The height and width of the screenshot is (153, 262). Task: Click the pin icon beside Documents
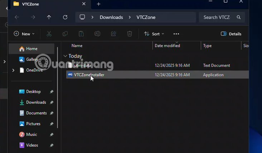[x=52, y=113]
